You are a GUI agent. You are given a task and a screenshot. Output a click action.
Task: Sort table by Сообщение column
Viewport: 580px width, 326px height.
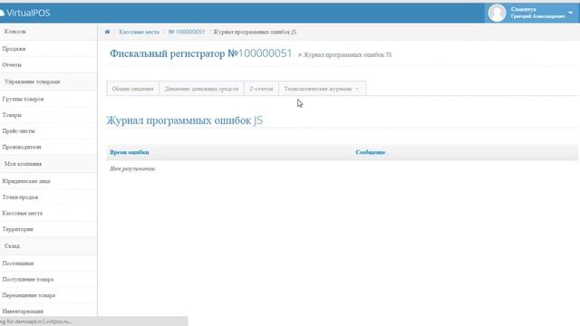coord(371,152)
